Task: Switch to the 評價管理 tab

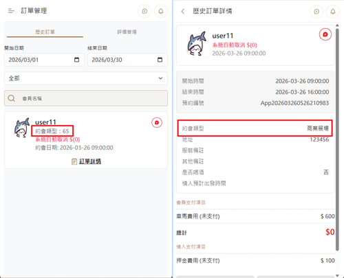Action: pyautogui.click(x=127, y=32)
